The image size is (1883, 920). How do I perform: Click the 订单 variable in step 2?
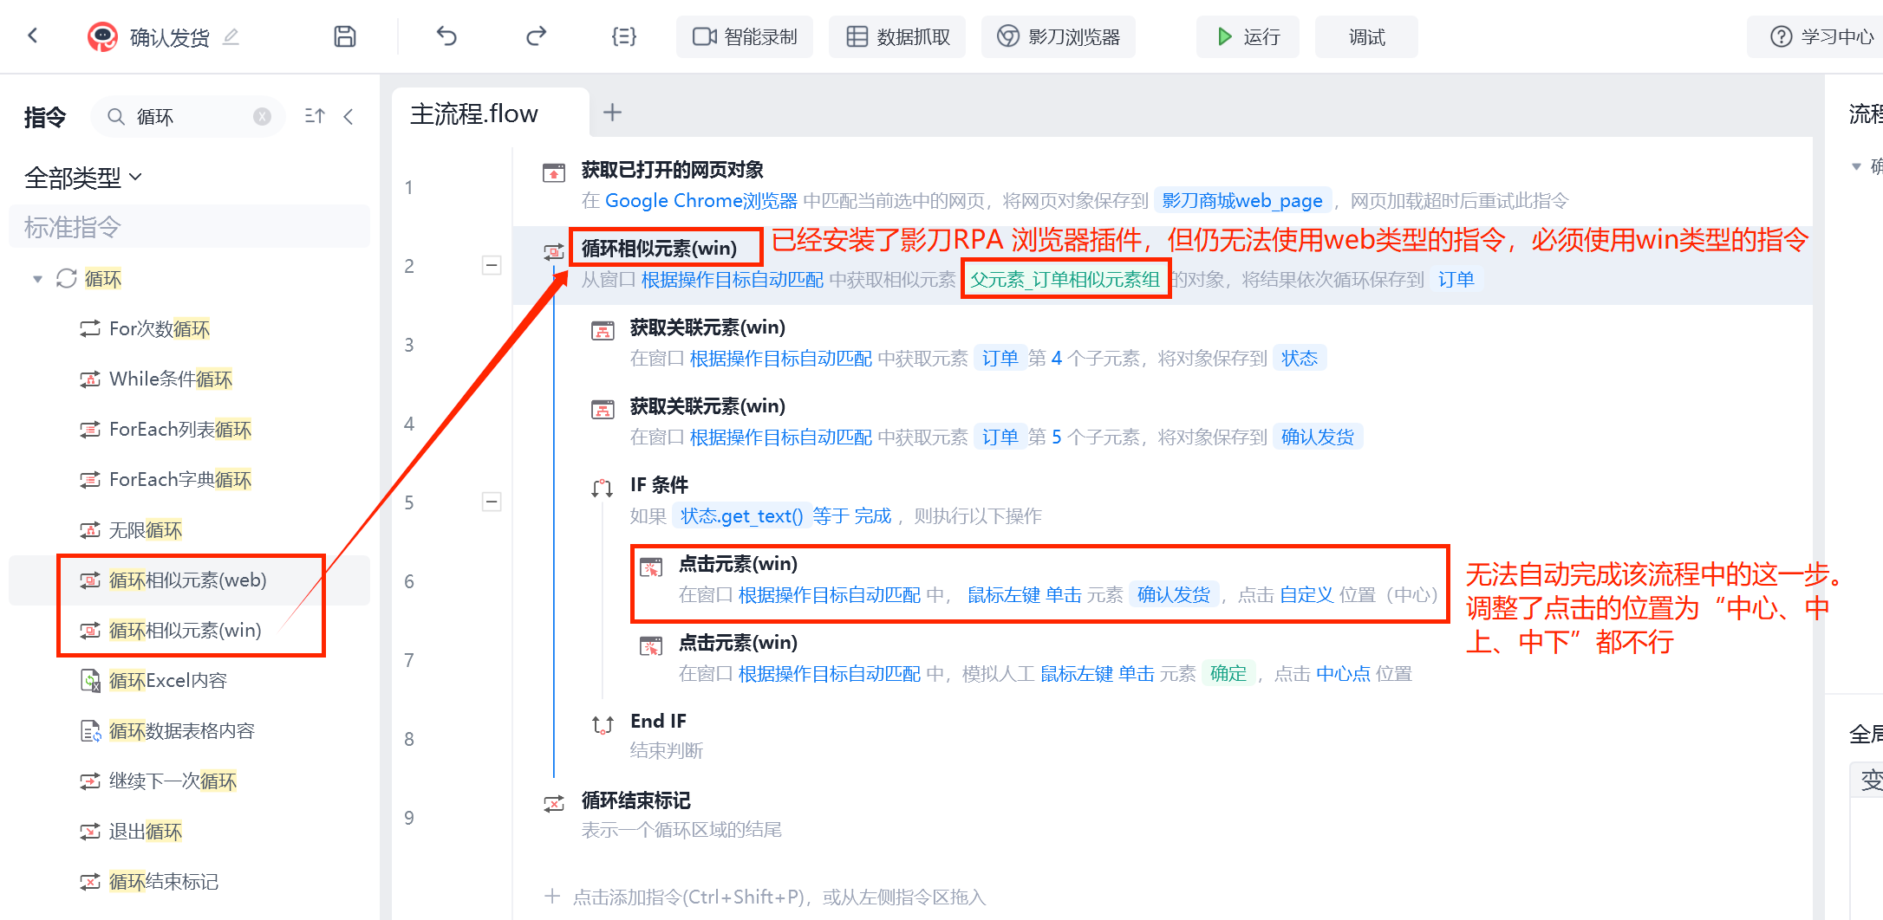tap(1456, 280)
